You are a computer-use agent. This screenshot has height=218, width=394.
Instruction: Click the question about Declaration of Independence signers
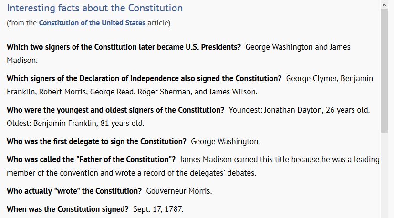pos(144,78)
